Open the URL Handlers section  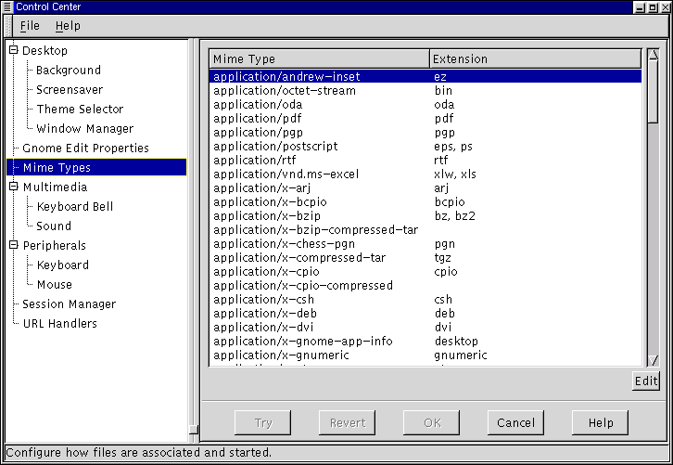click(x=59, y=323)
